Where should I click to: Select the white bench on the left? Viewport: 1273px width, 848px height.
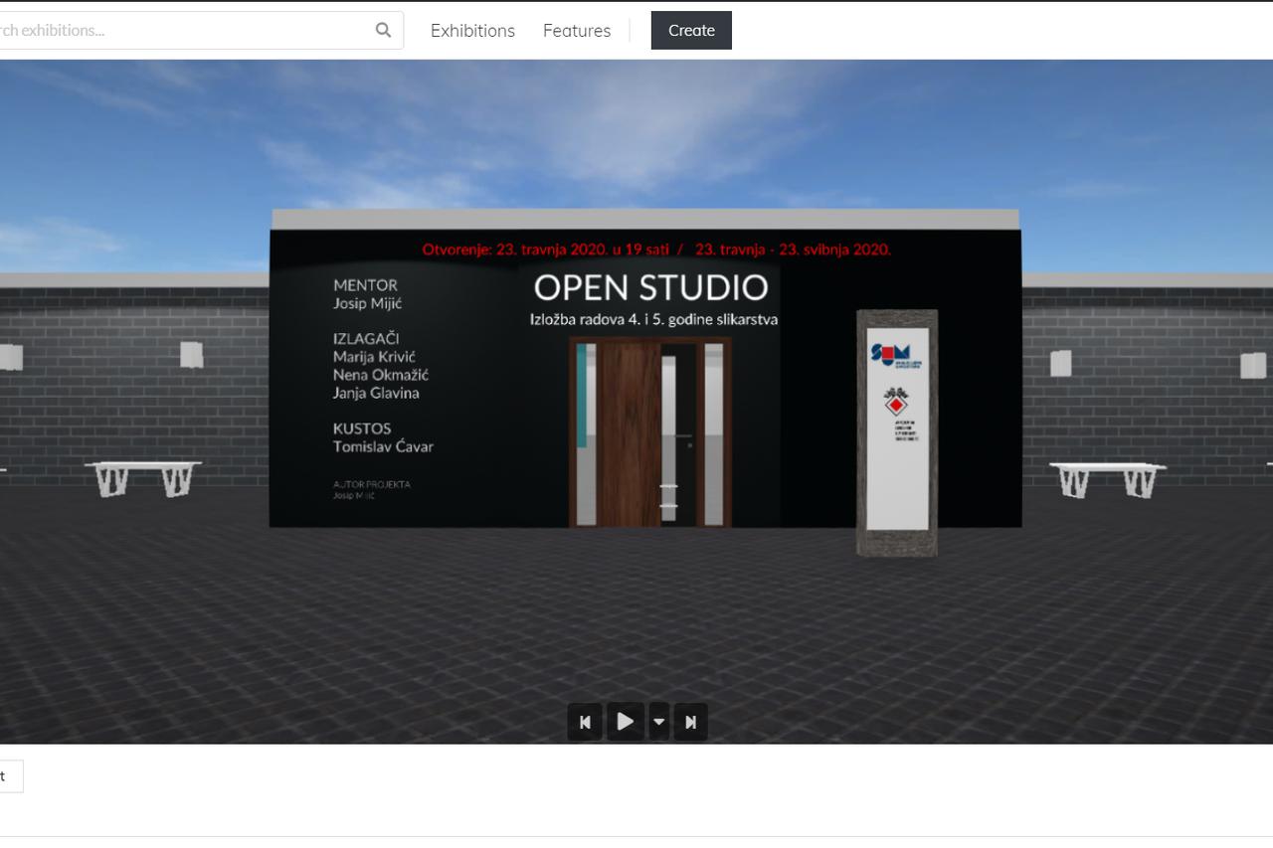(143, 477)
